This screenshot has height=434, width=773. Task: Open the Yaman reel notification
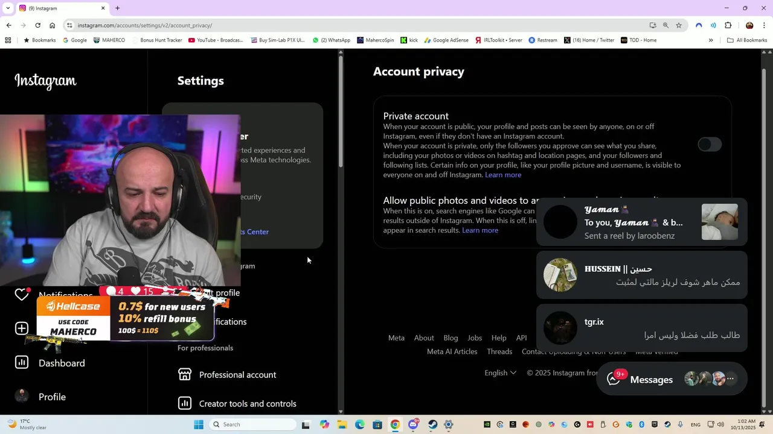pyautogui.click(x=641, y=222)
